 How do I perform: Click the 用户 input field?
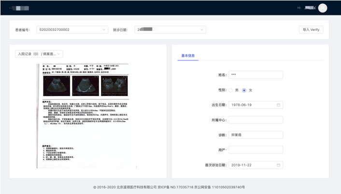click(256, 150)
